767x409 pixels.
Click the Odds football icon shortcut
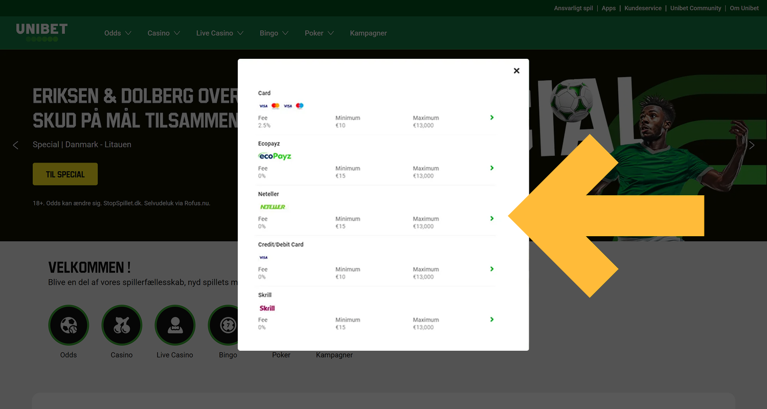point(69,325)
